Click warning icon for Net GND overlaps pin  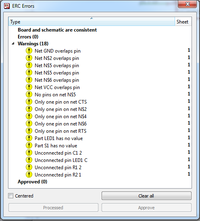pos(29,51)
